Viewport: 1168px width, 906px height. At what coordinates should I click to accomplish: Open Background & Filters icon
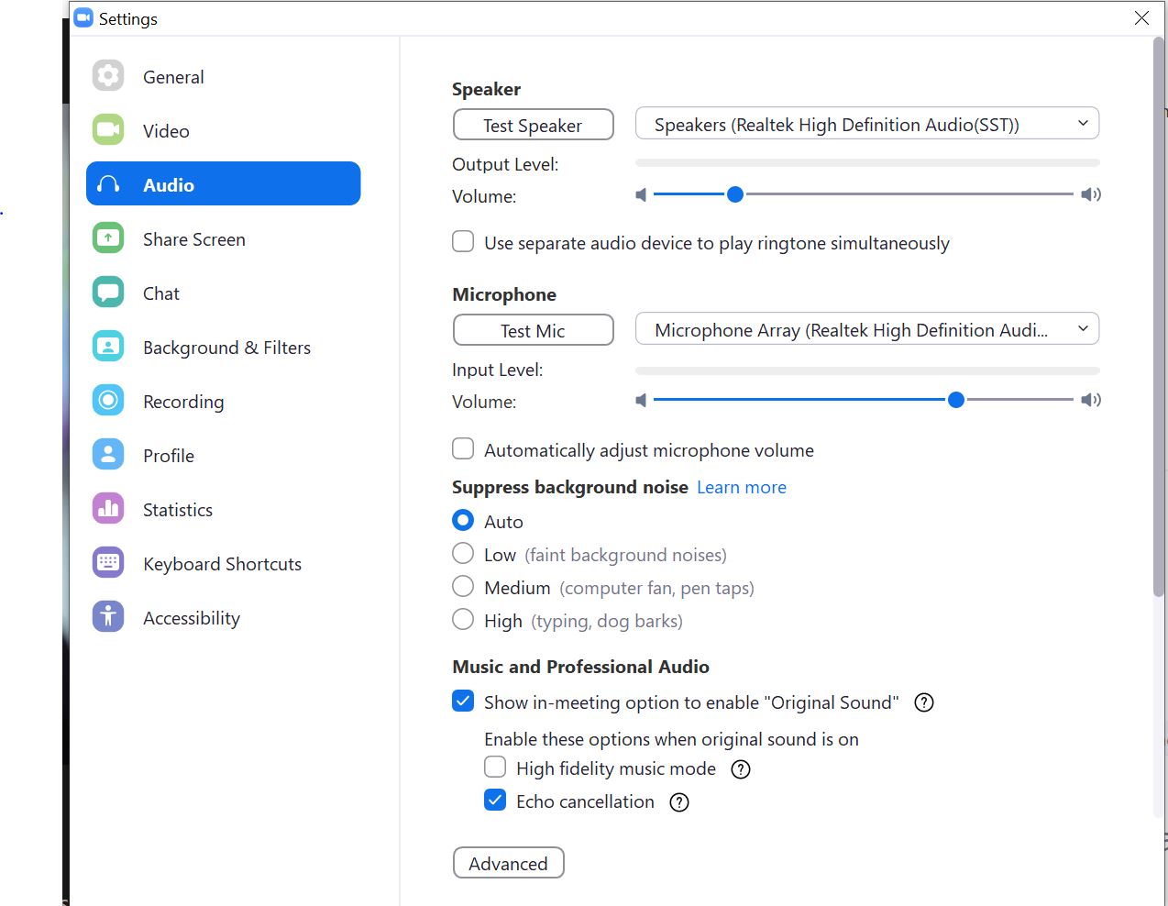pyautogui.click(x=108, y=347)
